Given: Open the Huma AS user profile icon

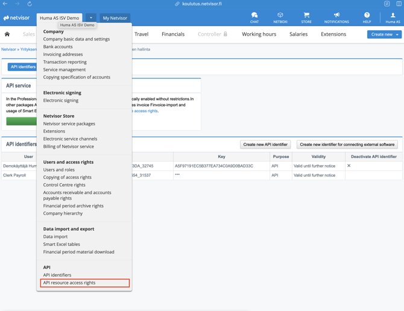Looking at the screenshot, I should coord(393,17).
